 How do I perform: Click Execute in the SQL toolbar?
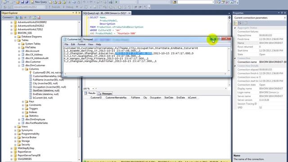[54, 7]
